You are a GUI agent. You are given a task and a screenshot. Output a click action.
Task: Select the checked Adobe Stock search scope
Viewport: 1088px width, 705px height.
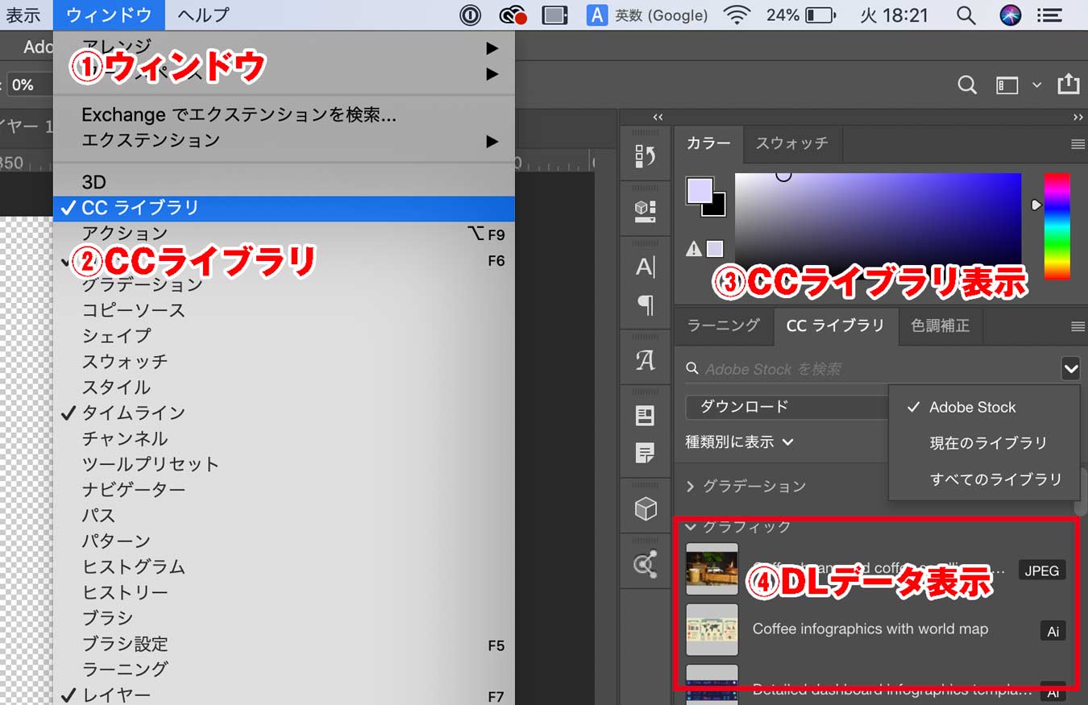coord(984,407)
